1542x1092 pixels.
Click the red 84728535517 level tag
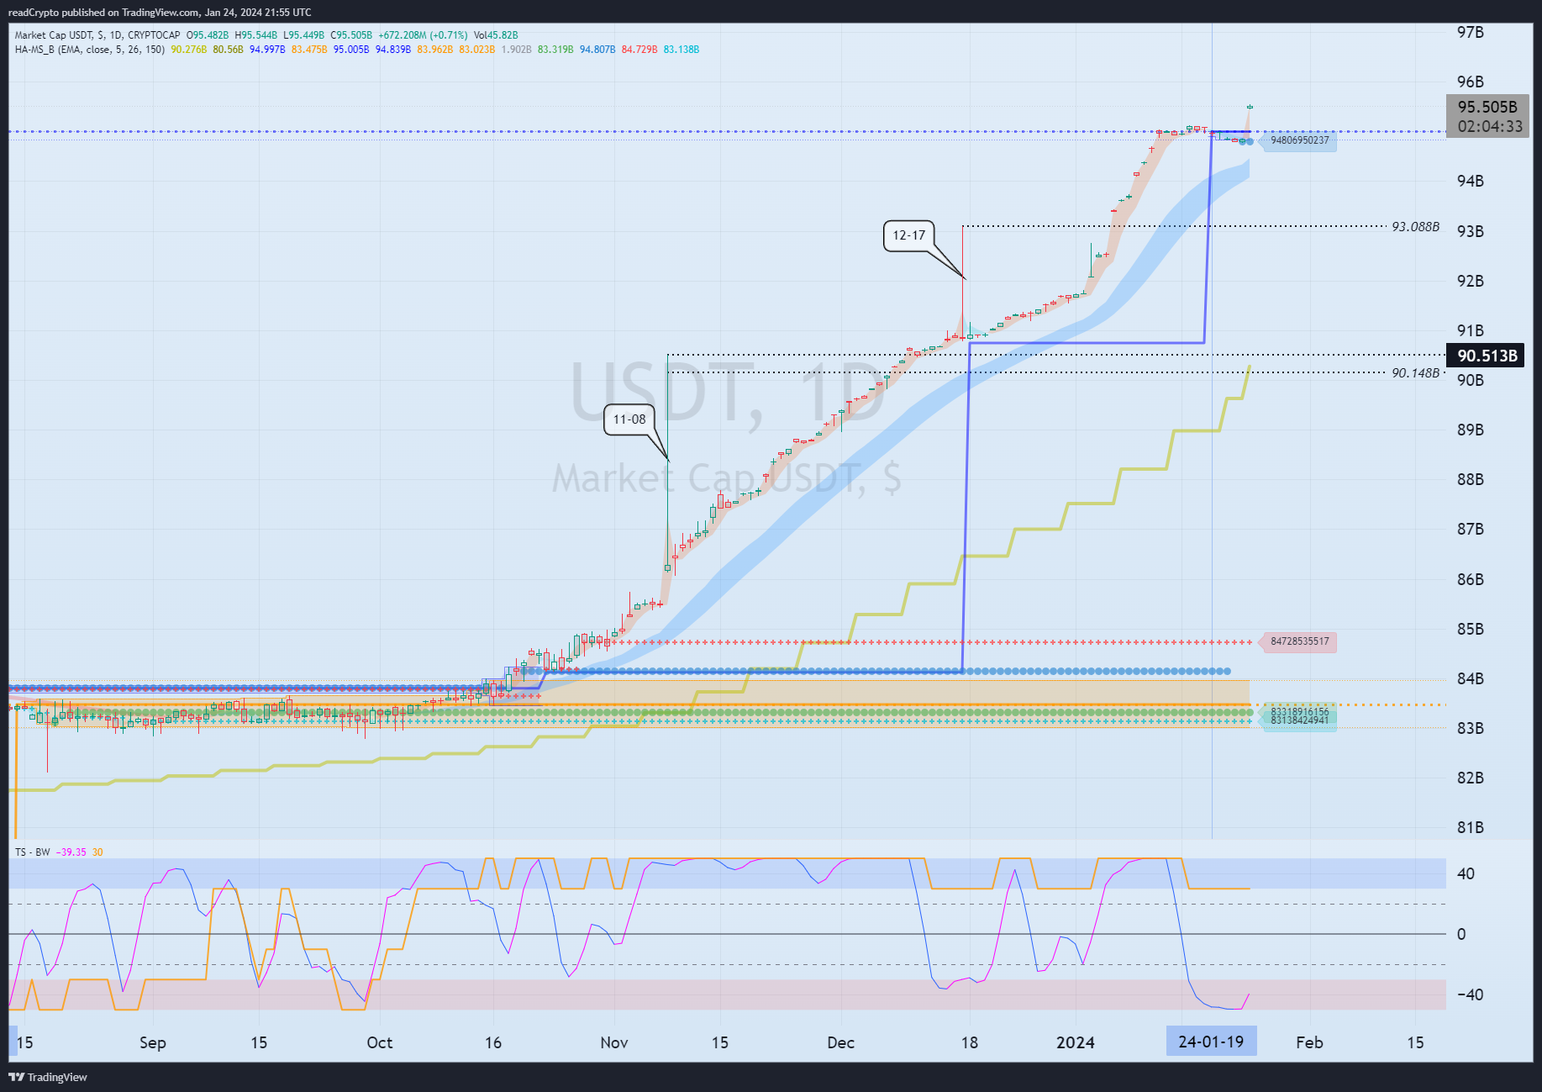1300,641
